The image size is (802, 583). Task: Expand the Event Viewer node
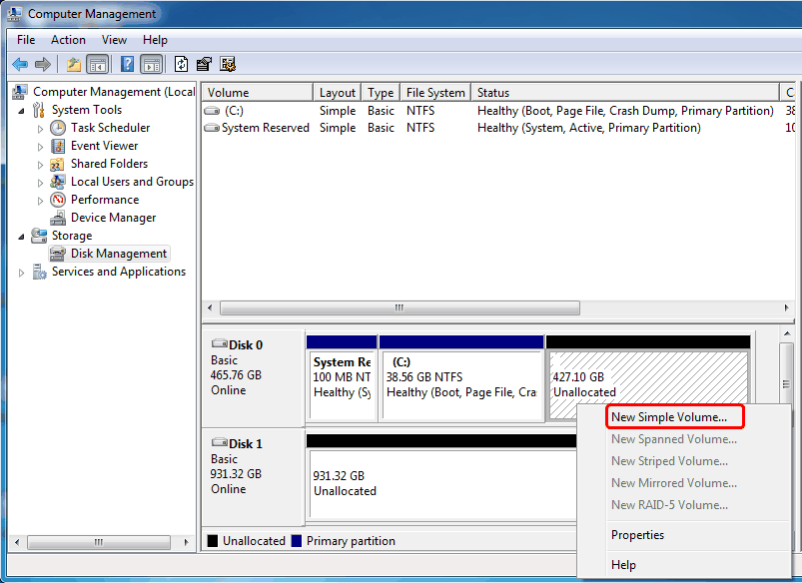click(x=40, y=147)
